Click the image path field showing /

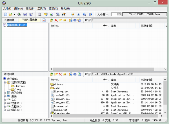[x=129, y=20]
